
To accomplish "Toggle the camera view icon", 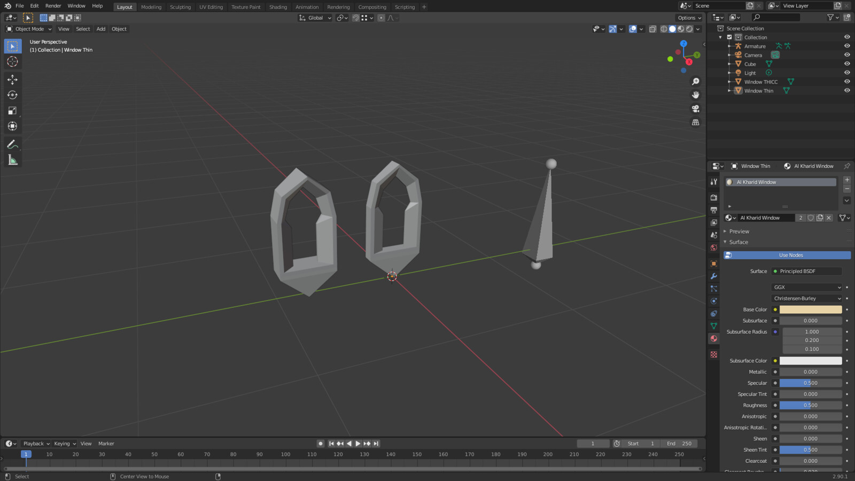I will click(695, 108).
